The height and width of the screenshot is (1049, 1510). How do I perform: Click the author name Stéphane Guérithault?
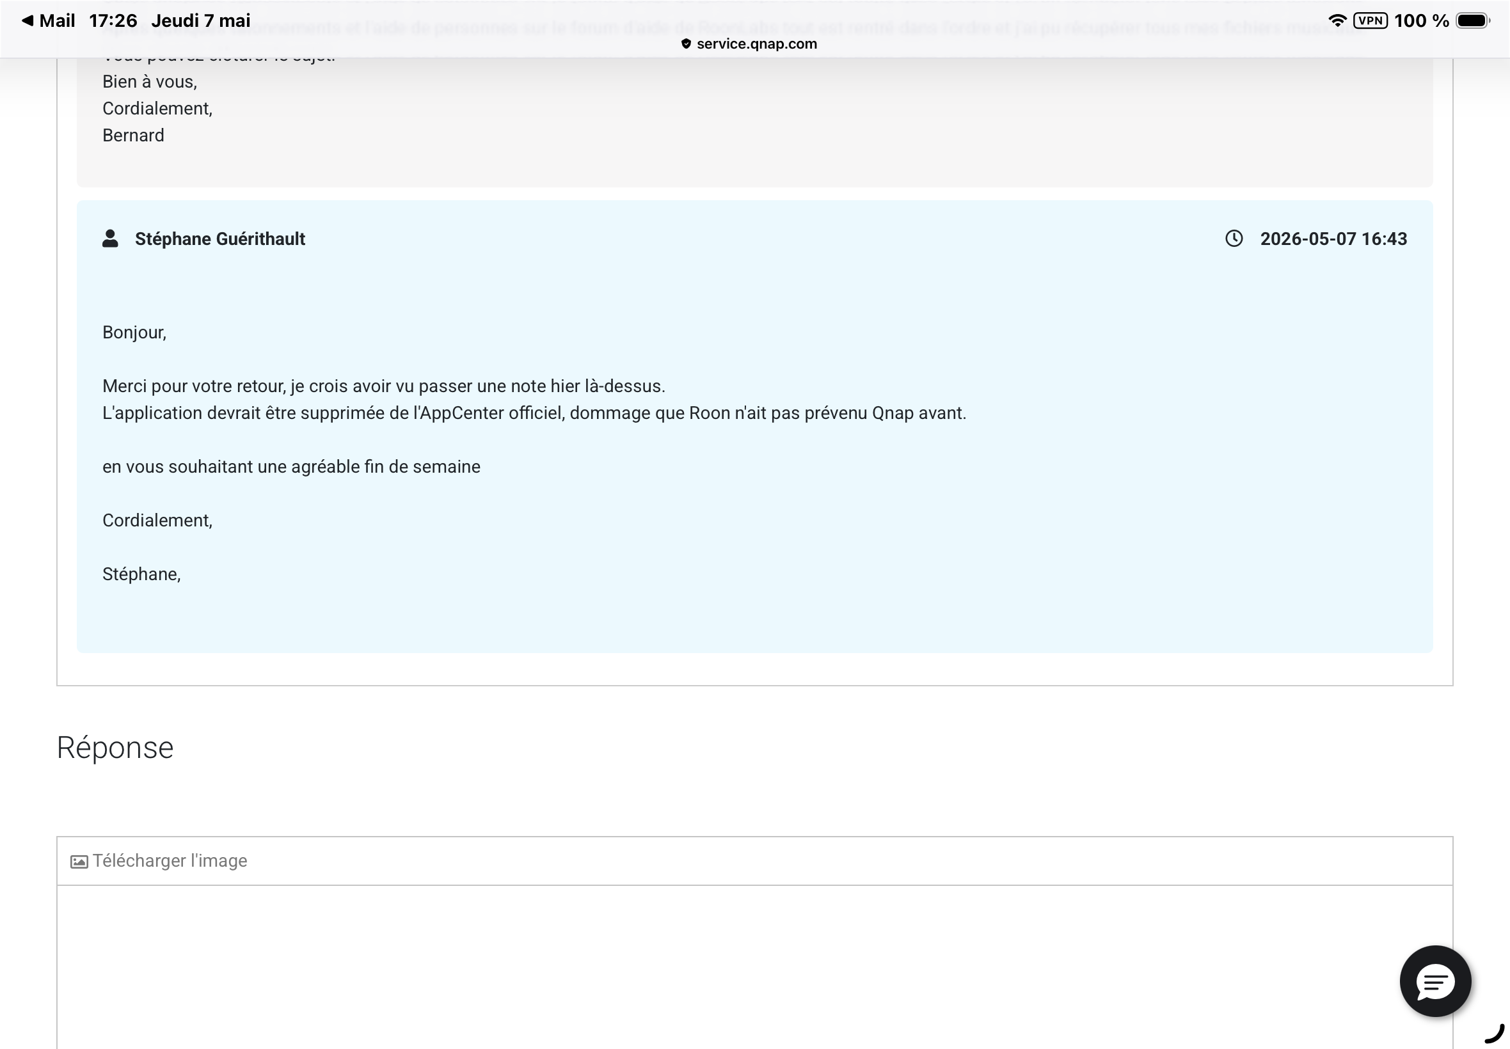[220, 239]
